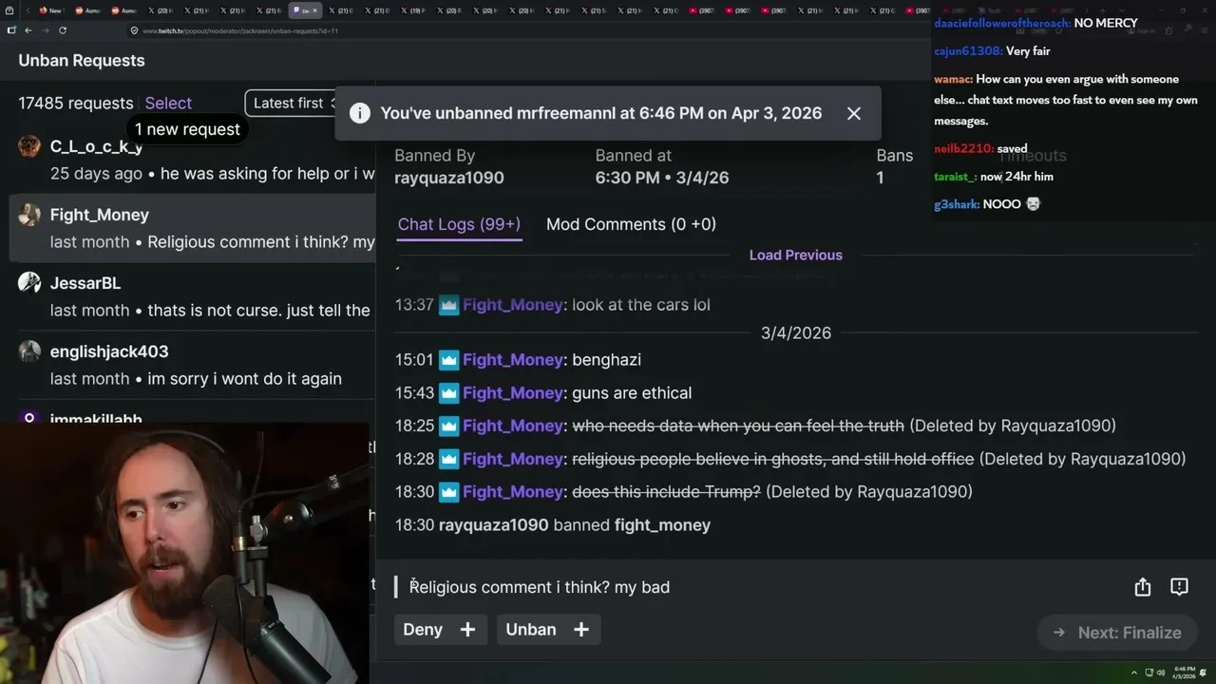Click the report message icon beside share

pos(1179,587)
